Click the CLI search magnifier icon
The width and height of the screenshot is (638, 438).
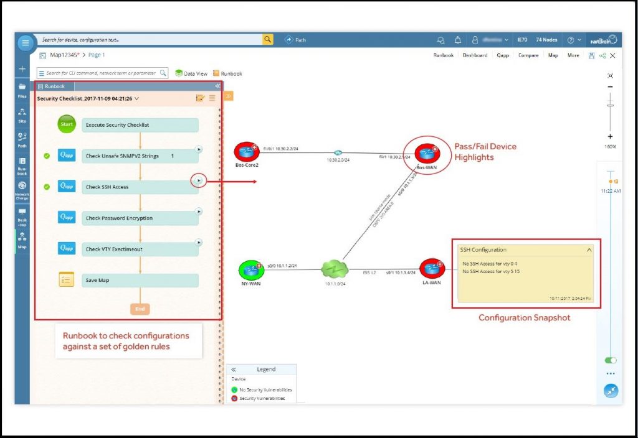tap(163, 73)
